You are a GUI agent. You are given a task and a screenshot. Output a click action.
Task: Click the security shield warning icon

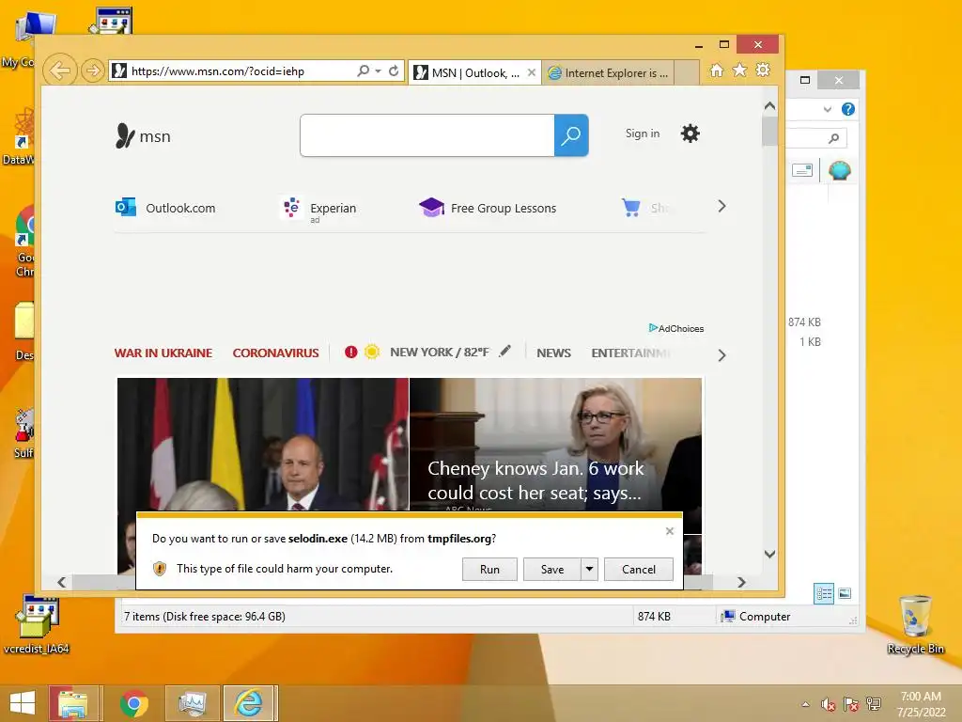click(x=160, y=569)
